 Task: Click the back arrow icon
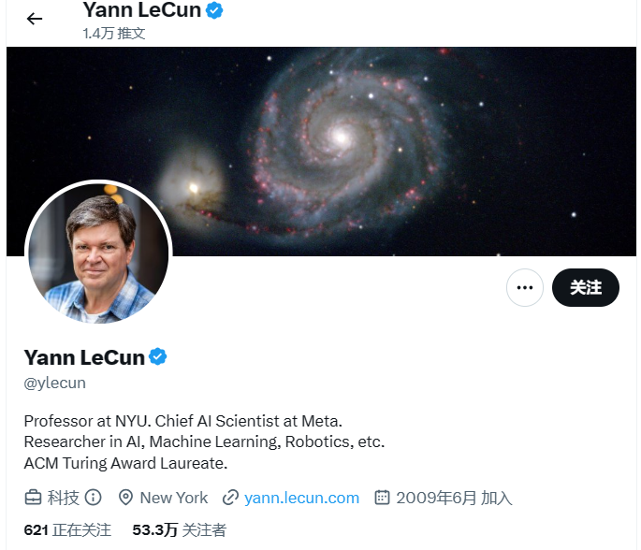(x=35, y=19)
